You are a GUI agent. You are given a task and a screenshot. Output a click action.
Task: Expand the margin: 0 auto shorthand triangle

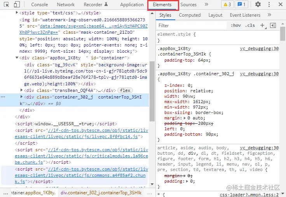click(x=185, y=118)
